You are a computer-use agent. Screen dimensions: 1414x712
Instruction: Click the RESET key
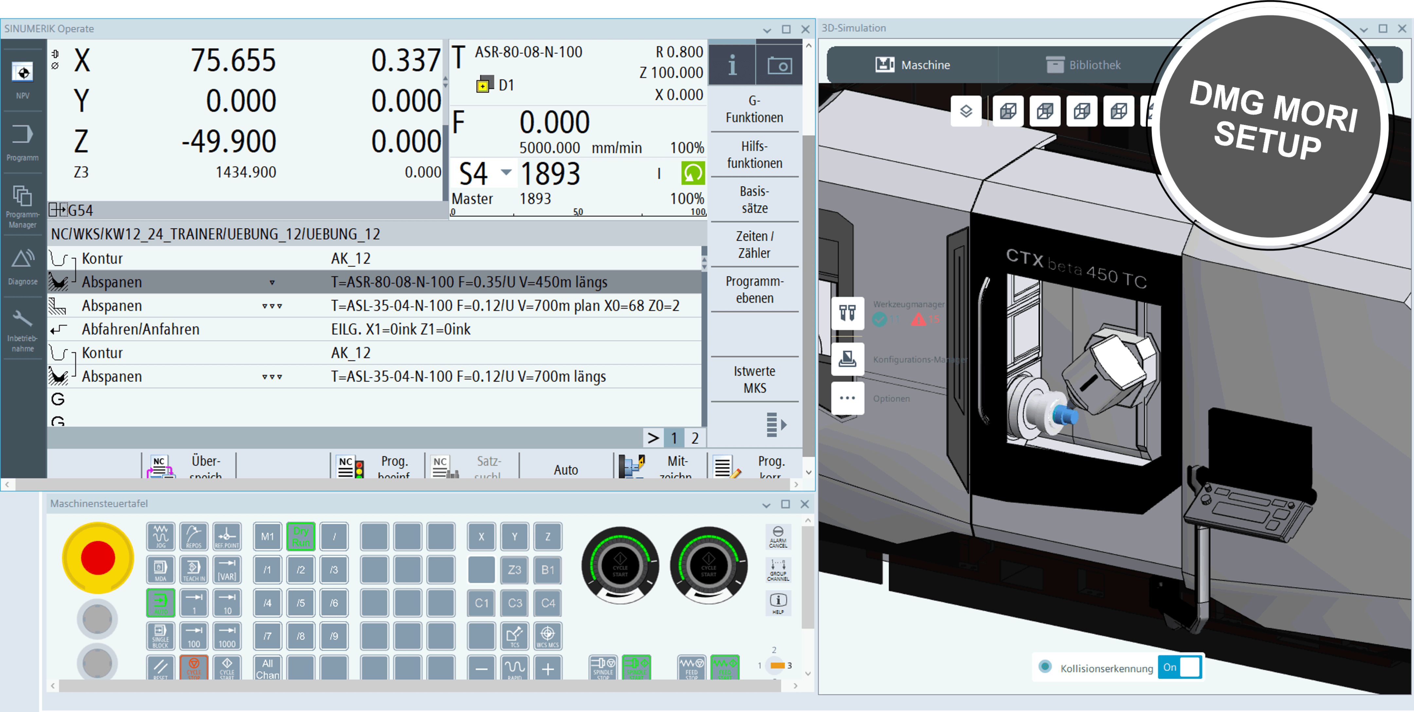160,667
